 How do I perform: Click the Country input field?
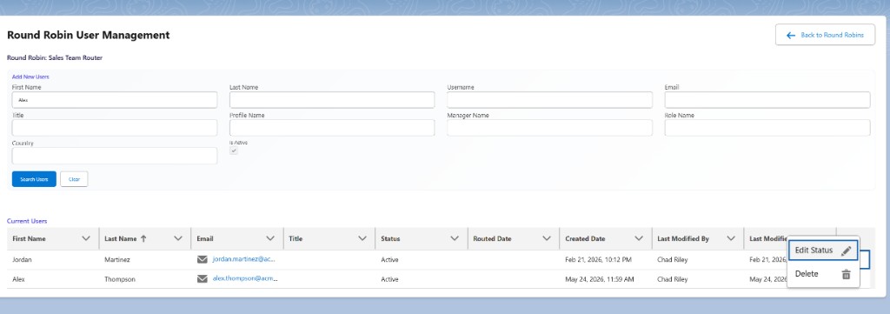pyautogui.click(x=115, y=157)
